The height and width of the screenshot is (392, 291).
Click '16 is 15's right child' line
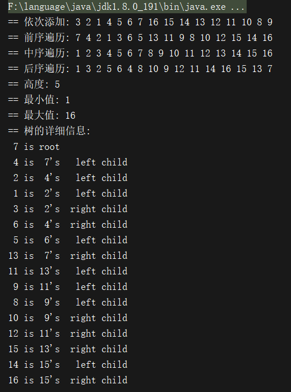coord(68,380)
